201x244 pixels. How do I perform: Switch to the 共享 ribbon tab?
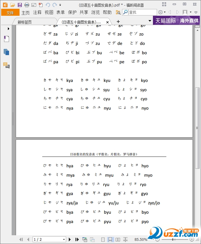(x=84, y=13)
